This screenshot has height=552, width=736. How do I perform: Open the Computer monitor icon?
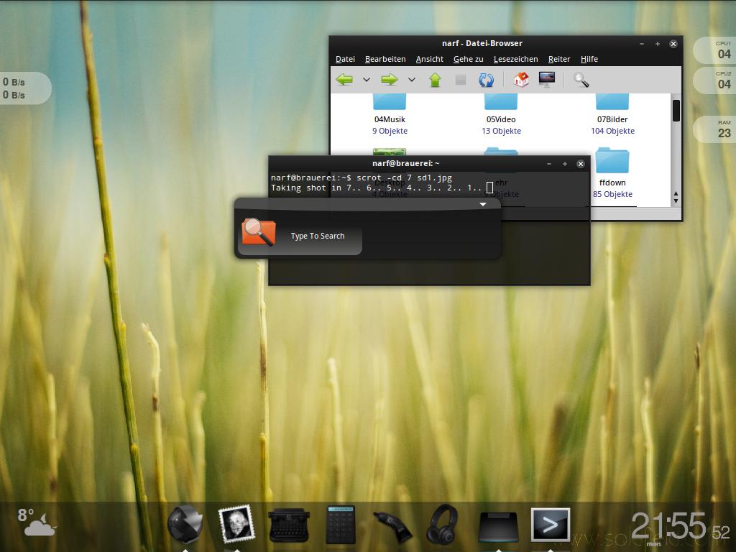(x=547, y=79)
